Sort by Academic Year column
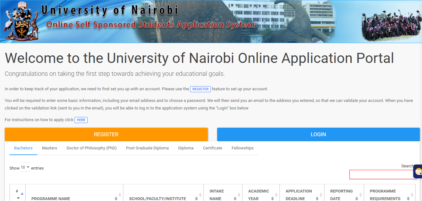Image resolution: width=422 pixels, height=201 pixels. pos(276,197)
